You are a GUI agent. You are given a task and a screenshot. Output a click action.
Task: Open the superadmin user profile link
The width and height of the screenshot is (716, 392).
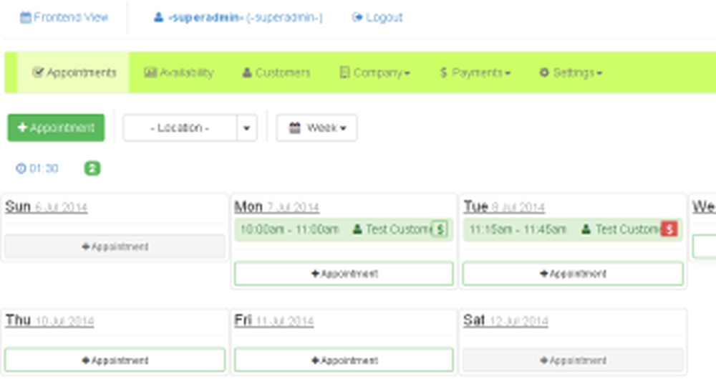coord(238,17)
